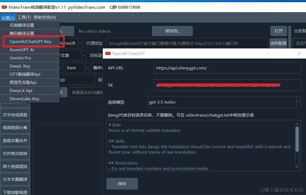Viewport: 306px width, 195px height.
Task: Choose OpenAI/ChatGPT Key menu entry
Action: pyautogui.click(x=30, y=41)
